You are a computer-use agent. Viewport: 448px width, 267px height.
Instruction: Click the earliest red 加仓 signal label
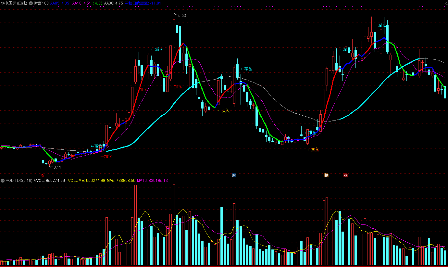pyautogui.click(x=106, y=157)
